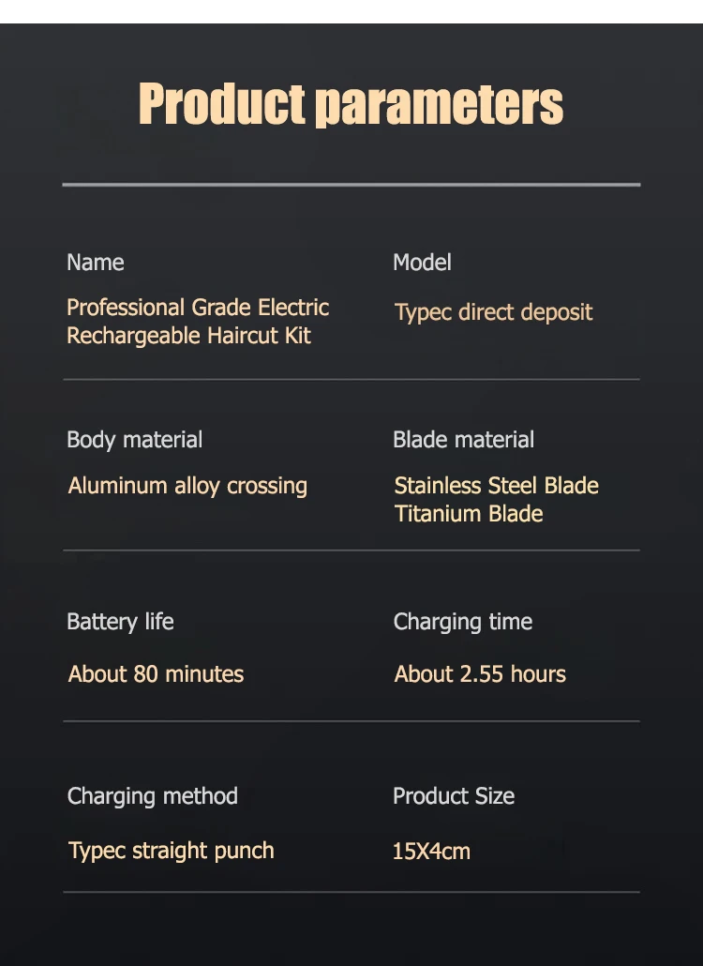The height and width of the screenshot is (966, 703).
Task: Click Titanium Blade text
Action: 469,514
